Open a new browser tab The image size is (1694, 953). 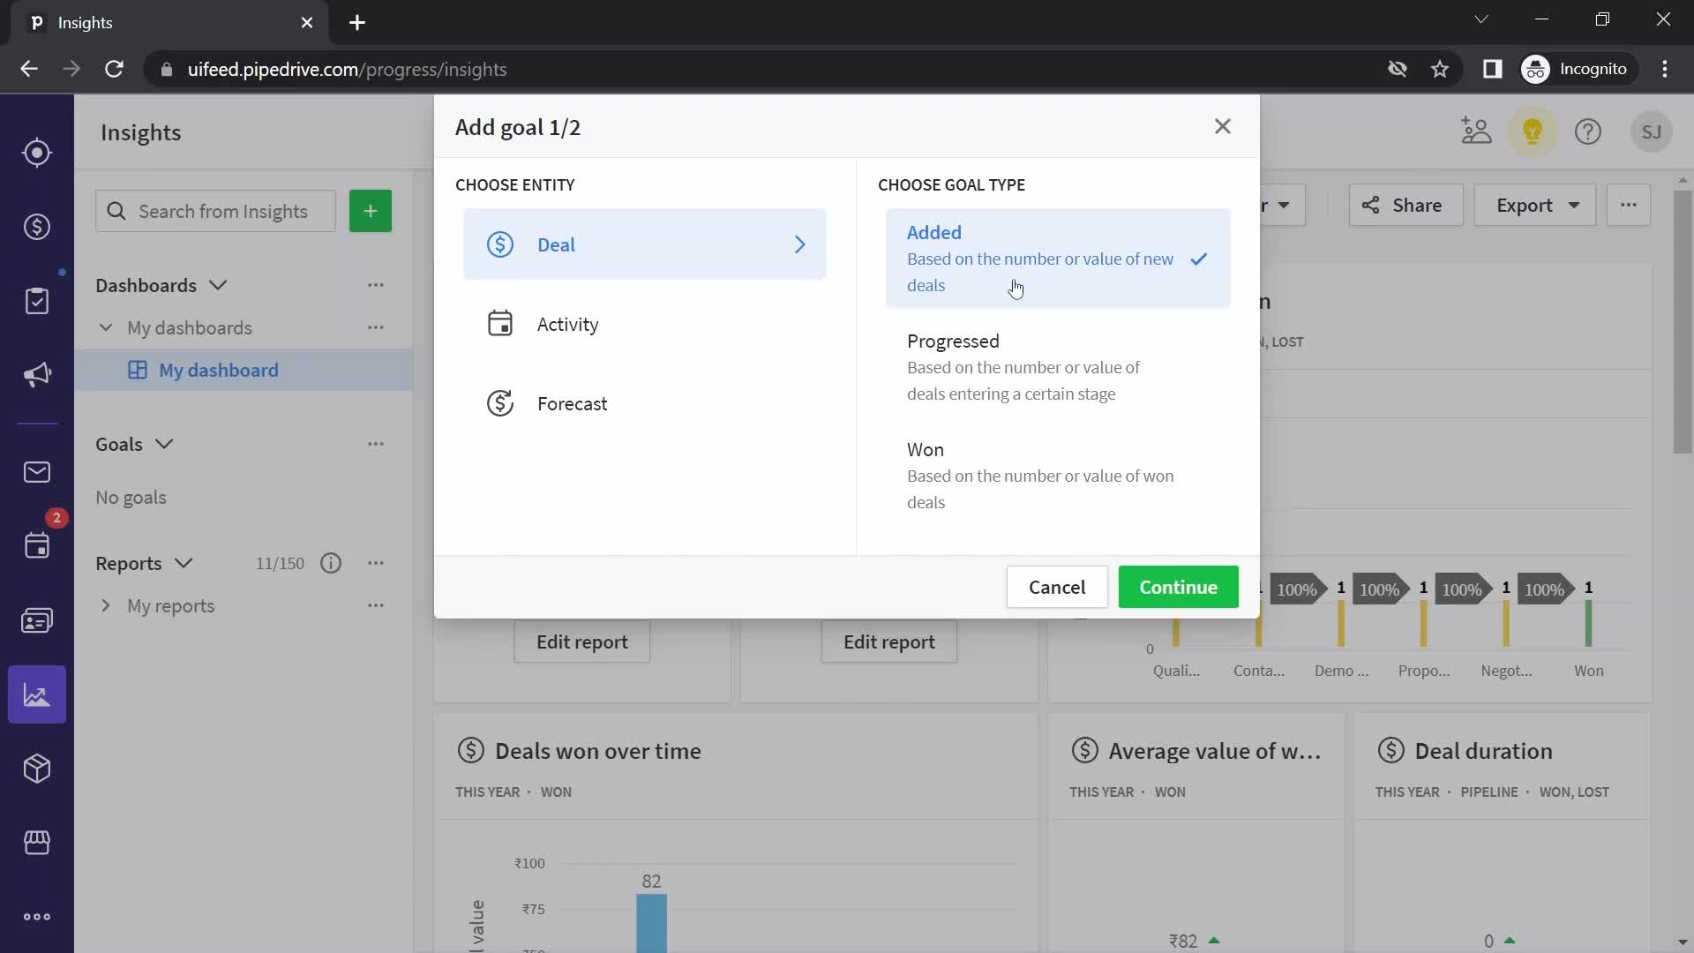[x=357, y=23]
